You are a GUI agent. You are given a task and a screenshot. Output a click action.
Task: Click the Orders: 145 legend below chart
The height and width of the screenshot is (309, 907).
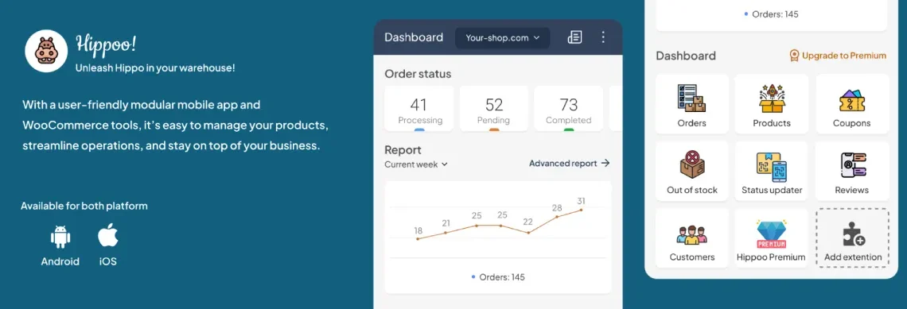coord(498,277)
